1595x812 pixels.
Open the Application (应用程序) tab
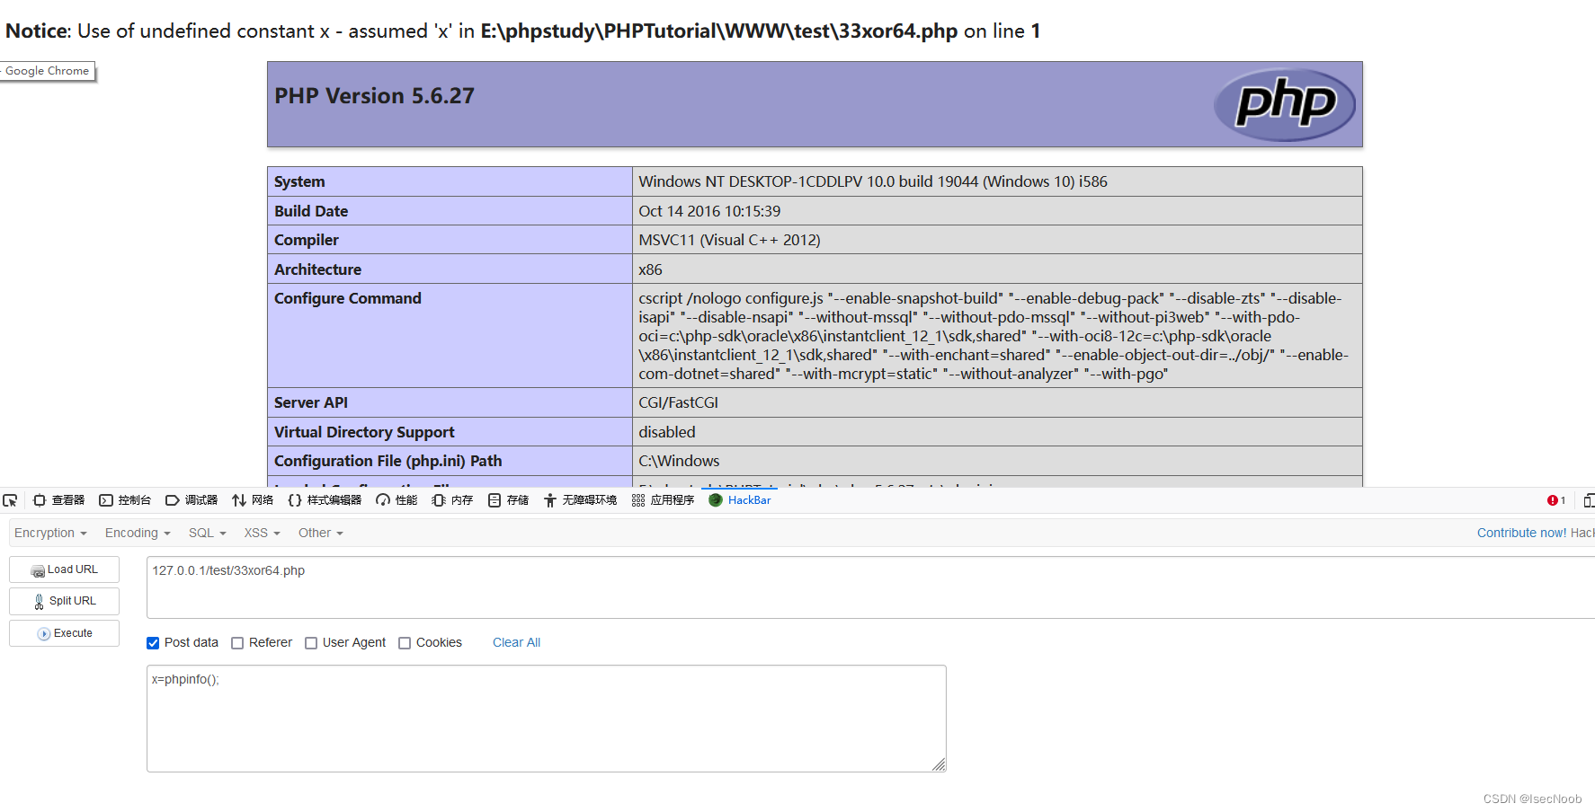pyautogui.click(x=663, y=500)
